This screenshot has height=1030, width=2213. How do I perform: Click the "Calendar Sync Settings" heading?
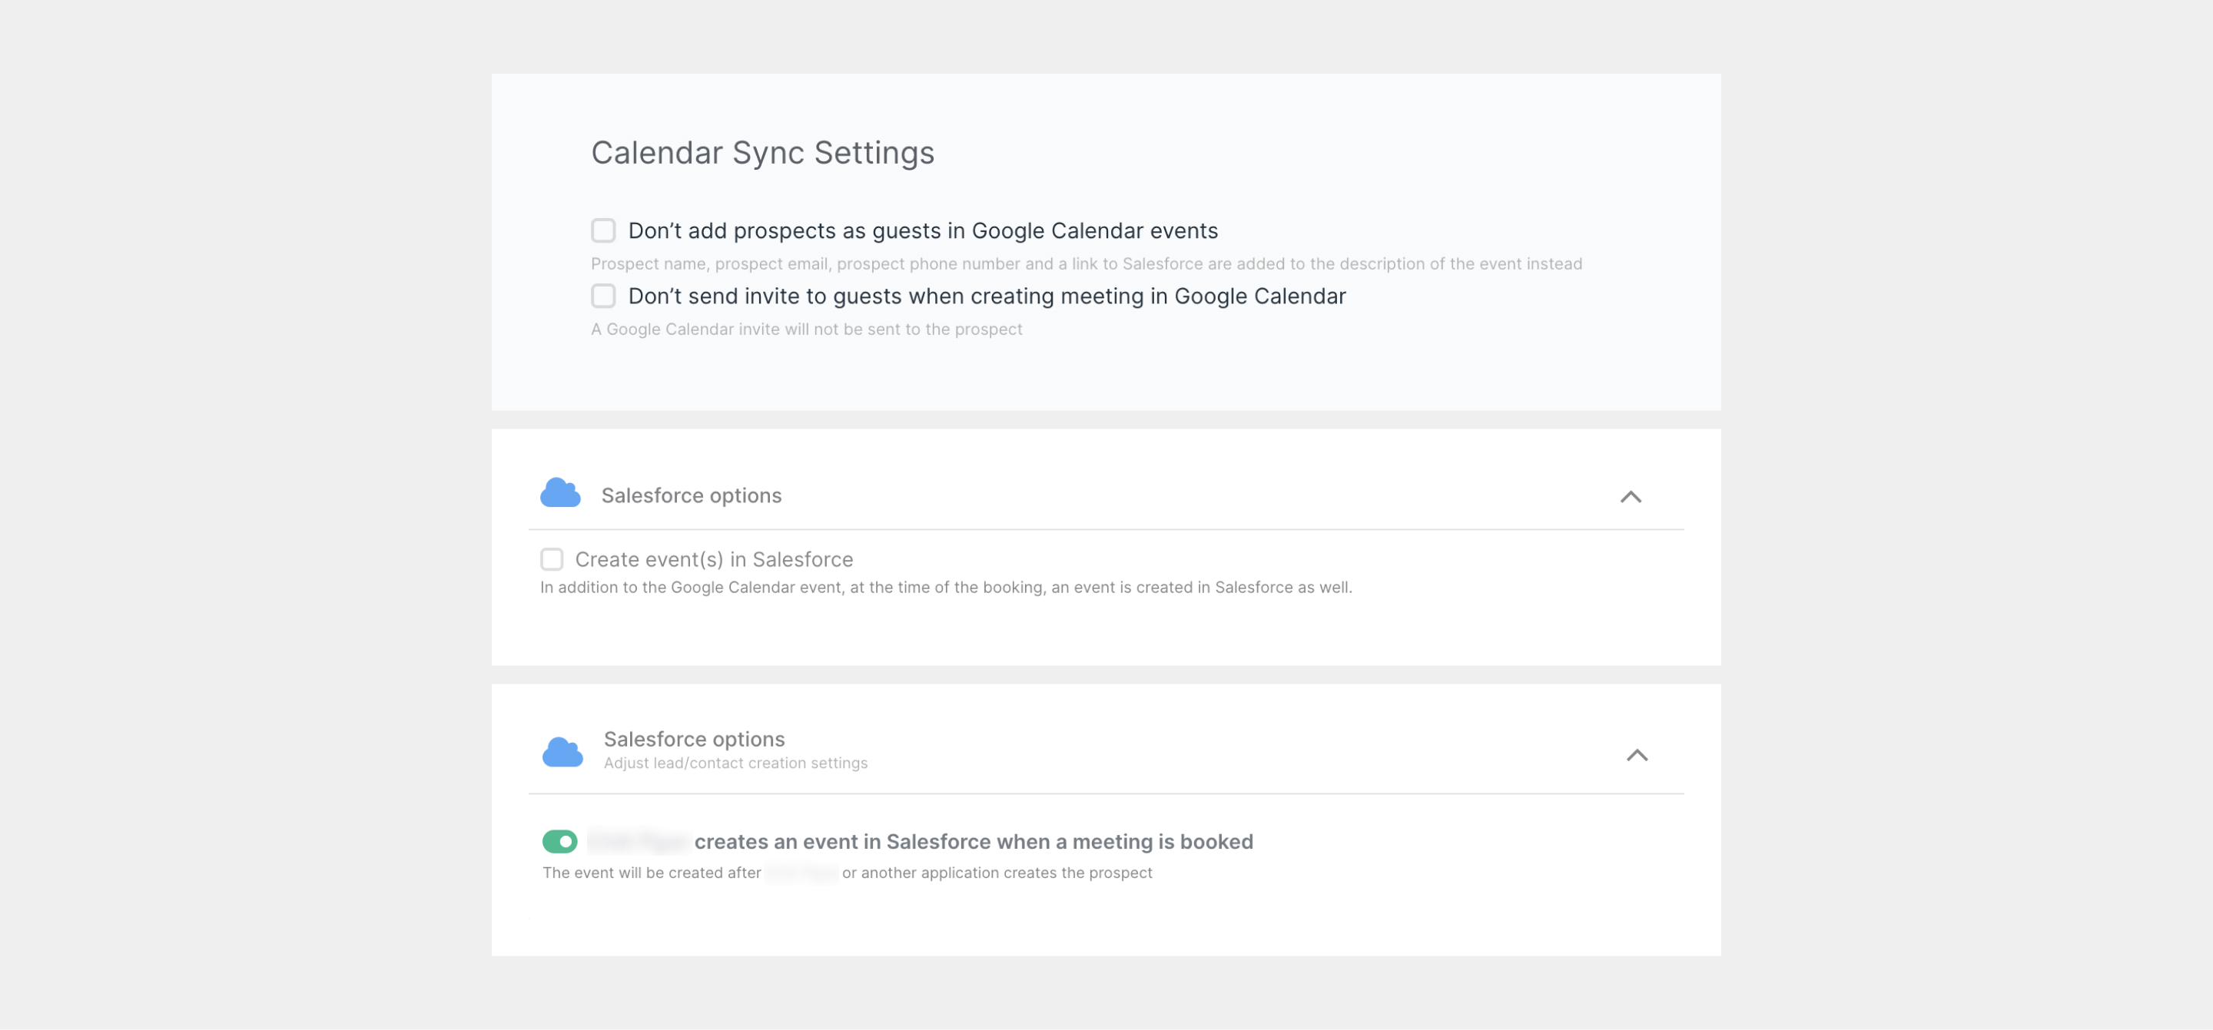[x=762, y=153]
